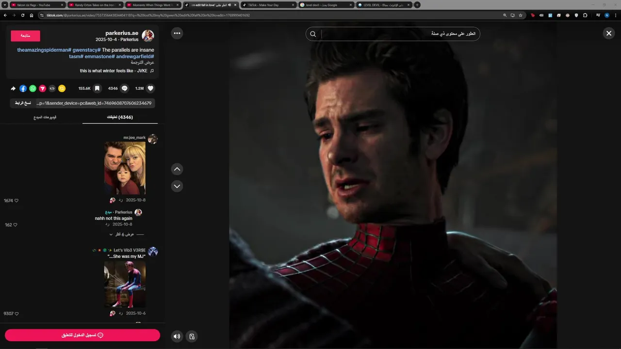This screenshot has height=349, width=621.
Task: Open the #theamazingspiderman hashtag
Action: 44,50
